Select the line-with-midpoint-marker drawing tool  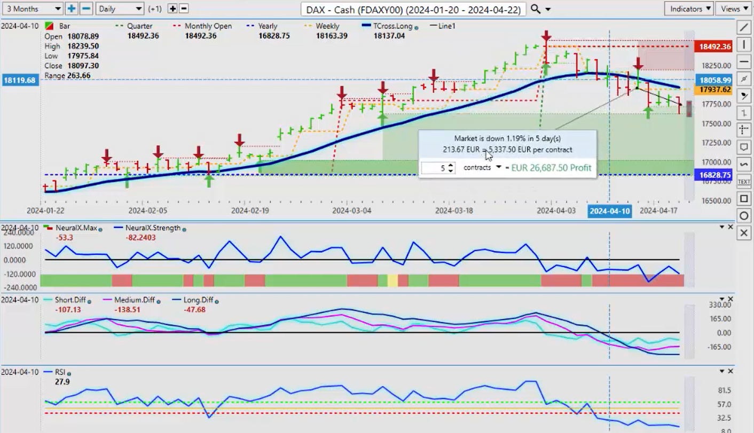(744, 79)
